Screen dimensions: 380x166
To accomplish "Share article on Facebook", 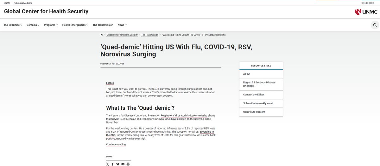I will click(113, 164).
